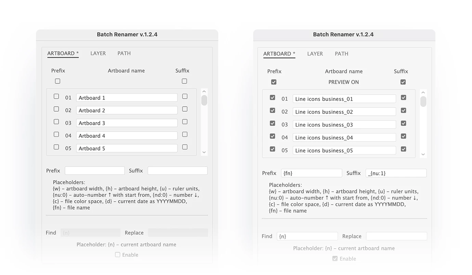
Task: Select ARTBOARD tab in left window
Action: coord(63,53)
